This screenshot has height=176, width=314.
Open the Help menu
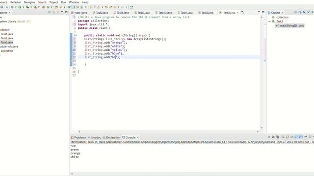85,2
